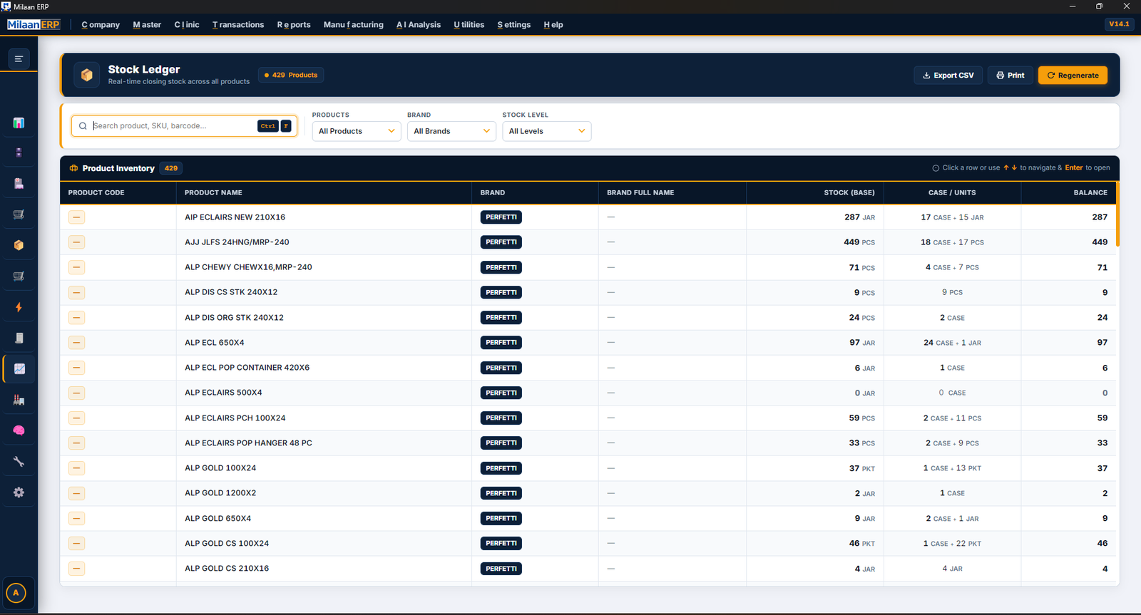Click the Export CSV button
1141x615 pixels.
948,75
